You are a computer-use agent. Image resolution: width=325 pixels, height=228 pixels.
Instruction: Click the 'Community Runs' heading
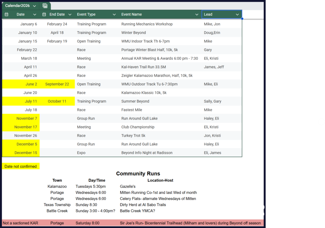point(138,174)
